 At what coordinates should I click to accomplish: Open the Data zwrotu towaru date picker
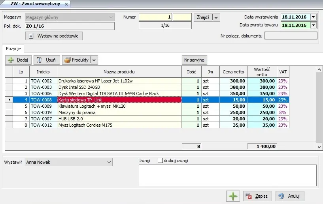(314, 25)
